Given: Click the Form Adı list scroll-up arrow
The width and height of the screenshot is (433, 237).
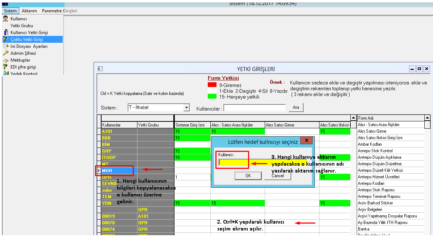Looking at the screenshot, I should (427, 118).
